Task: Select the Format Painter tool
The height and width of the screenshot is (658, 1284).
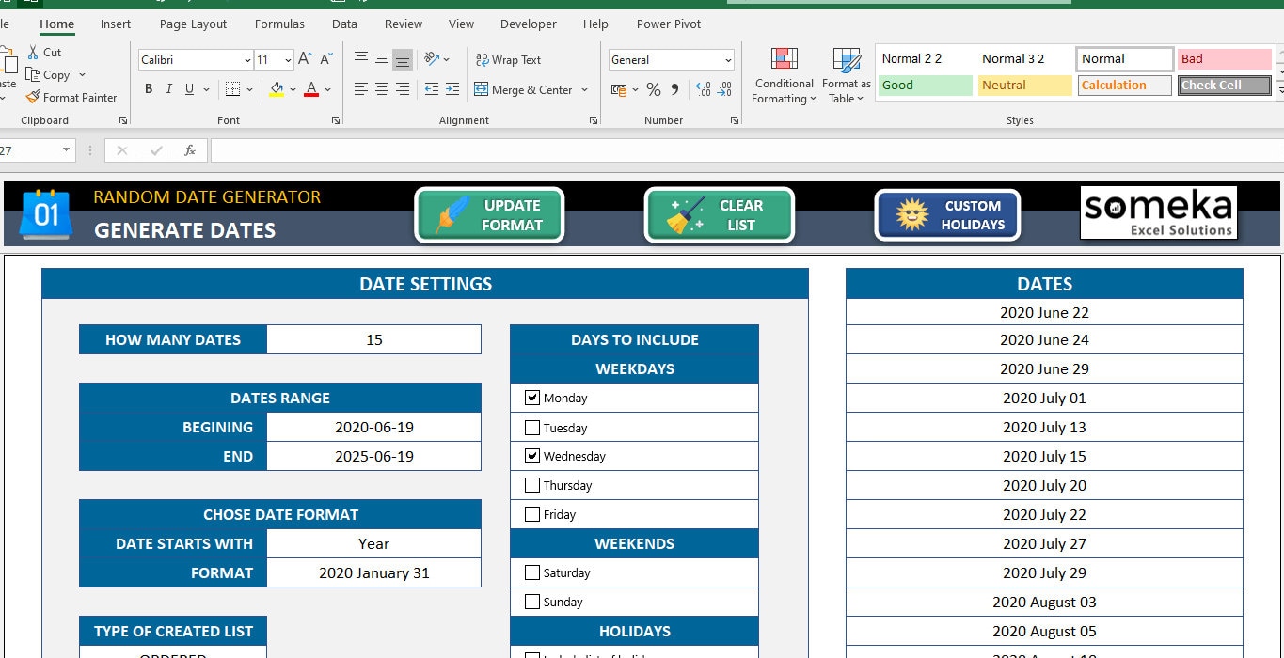Action: tap(71, 97)
